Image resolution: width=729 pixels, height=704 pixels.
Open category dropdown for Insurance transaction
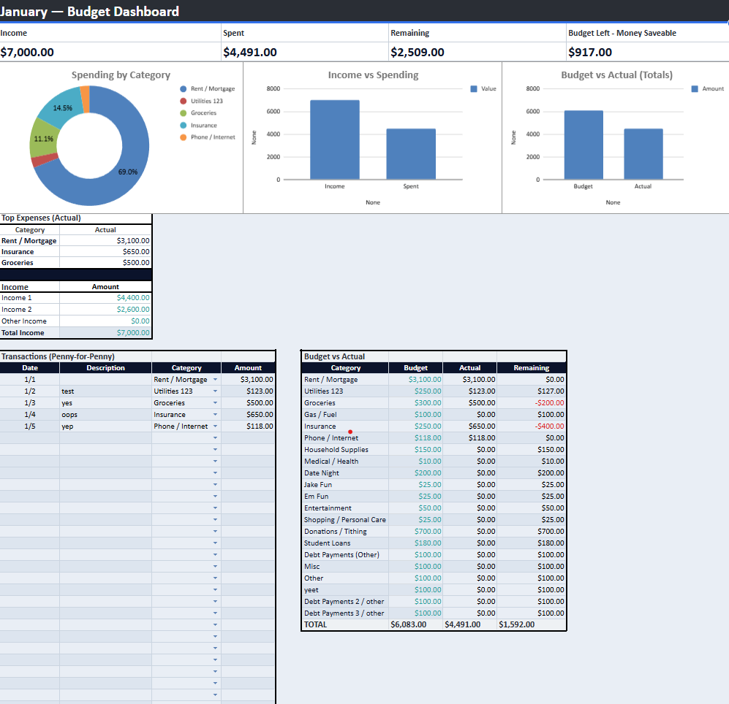(215, 414)
